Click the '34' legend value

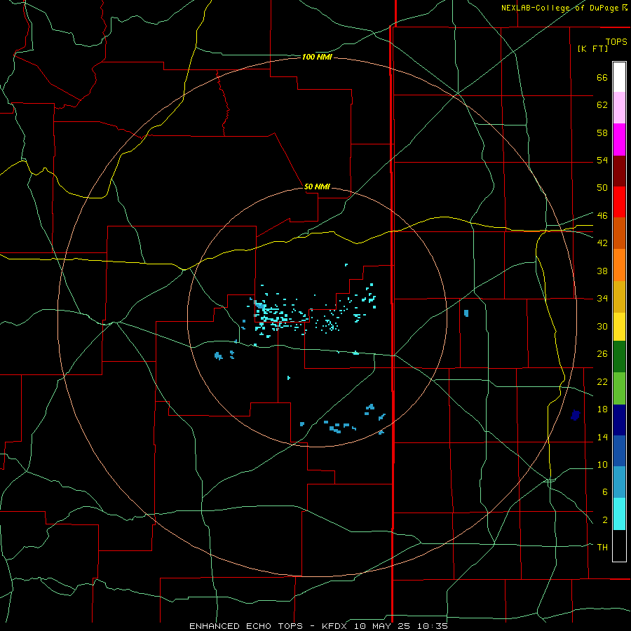(x=602, y=299)
